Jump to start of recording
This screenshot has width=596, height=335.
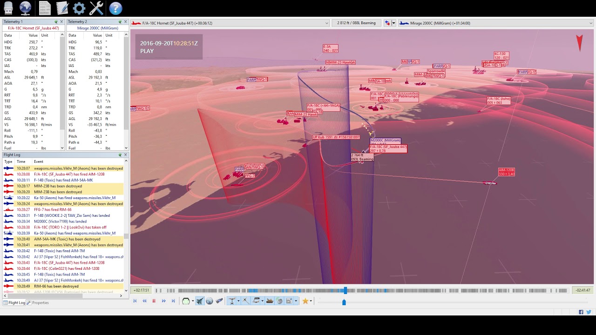pyautogui.click(x=135, y=301)
